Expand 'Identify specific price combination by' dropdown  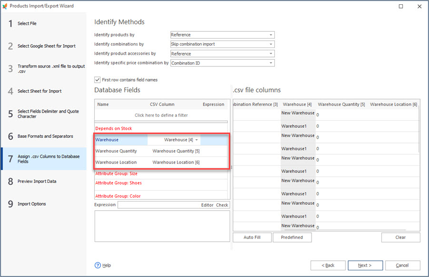(x=271, y=63)
